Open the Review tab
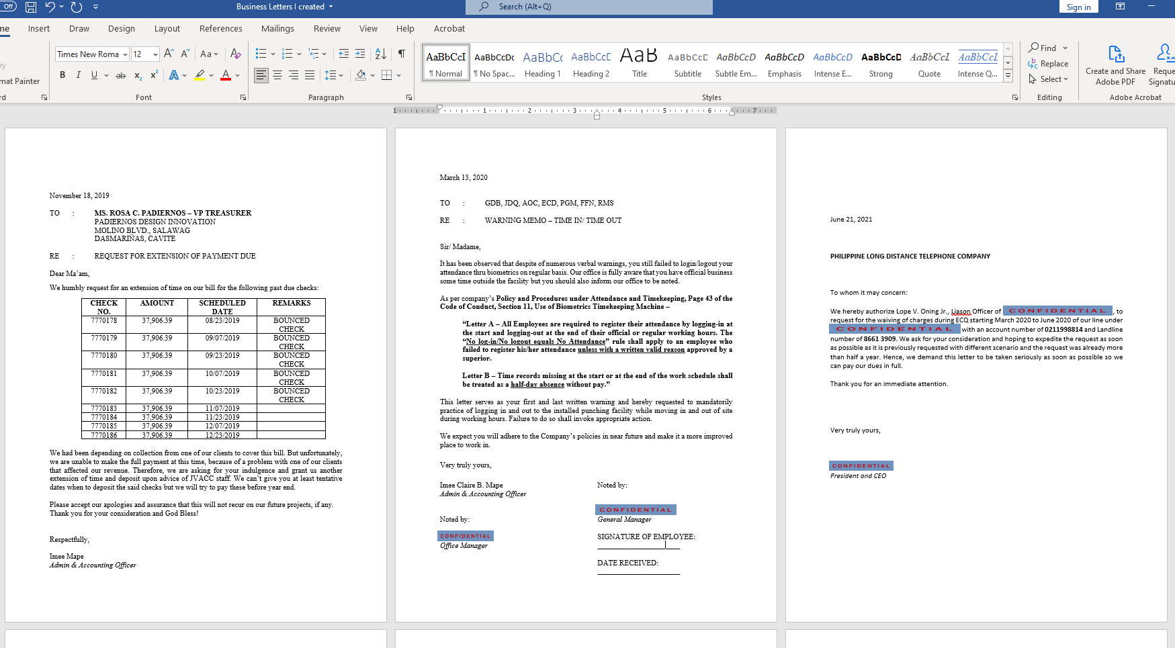The height and width of the screenshot is (648, 1175). tap(327, 29)
